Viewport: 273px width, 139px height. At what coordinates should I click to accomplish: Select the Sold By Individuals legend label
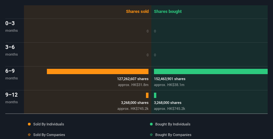[x=49, y=124]
